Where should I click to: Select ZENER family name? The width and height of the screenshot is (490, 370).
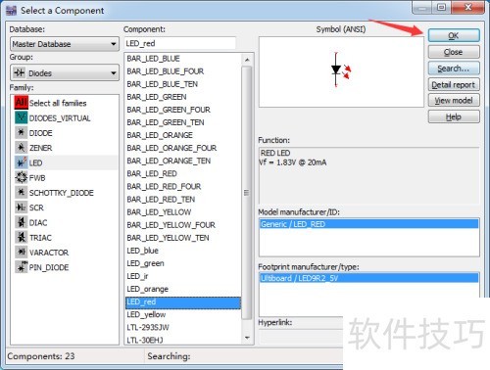40,148
